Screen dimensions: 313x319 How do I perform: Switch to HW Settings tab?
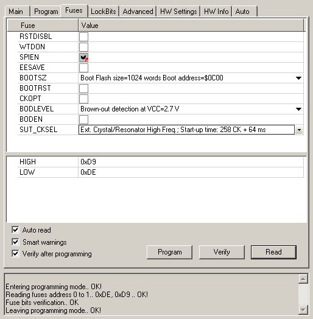178,12
